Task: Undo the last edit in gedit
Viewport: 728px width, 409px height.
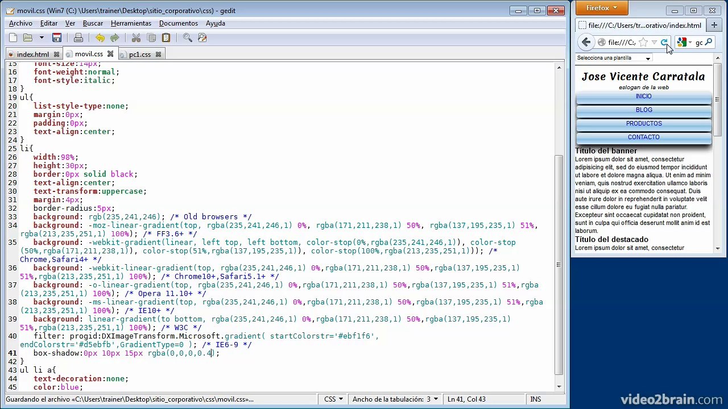Action: point(100,38)
